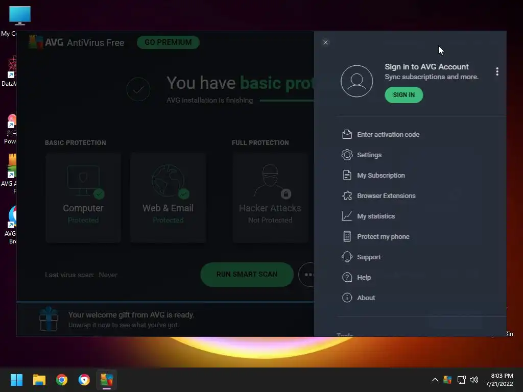Open Settings from the menu

(x=369, y=155)
